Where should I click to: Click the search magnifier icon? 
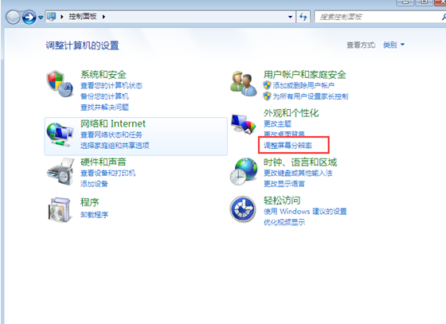(x=444, y=17)
